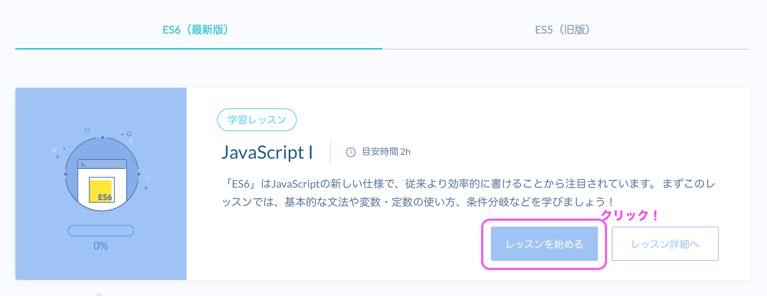Open the JavaScript I lesson title
Screen dimensions: 767x296
(x=267, y=153)
